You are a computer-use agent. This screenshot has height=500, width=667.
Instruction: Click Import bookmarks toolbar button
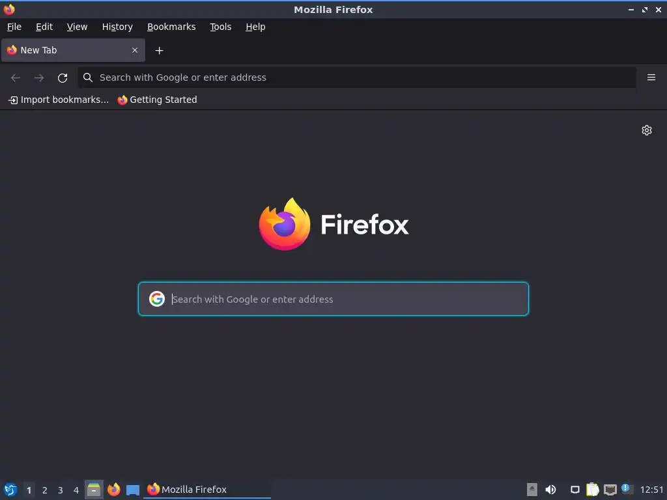[59, 100]
